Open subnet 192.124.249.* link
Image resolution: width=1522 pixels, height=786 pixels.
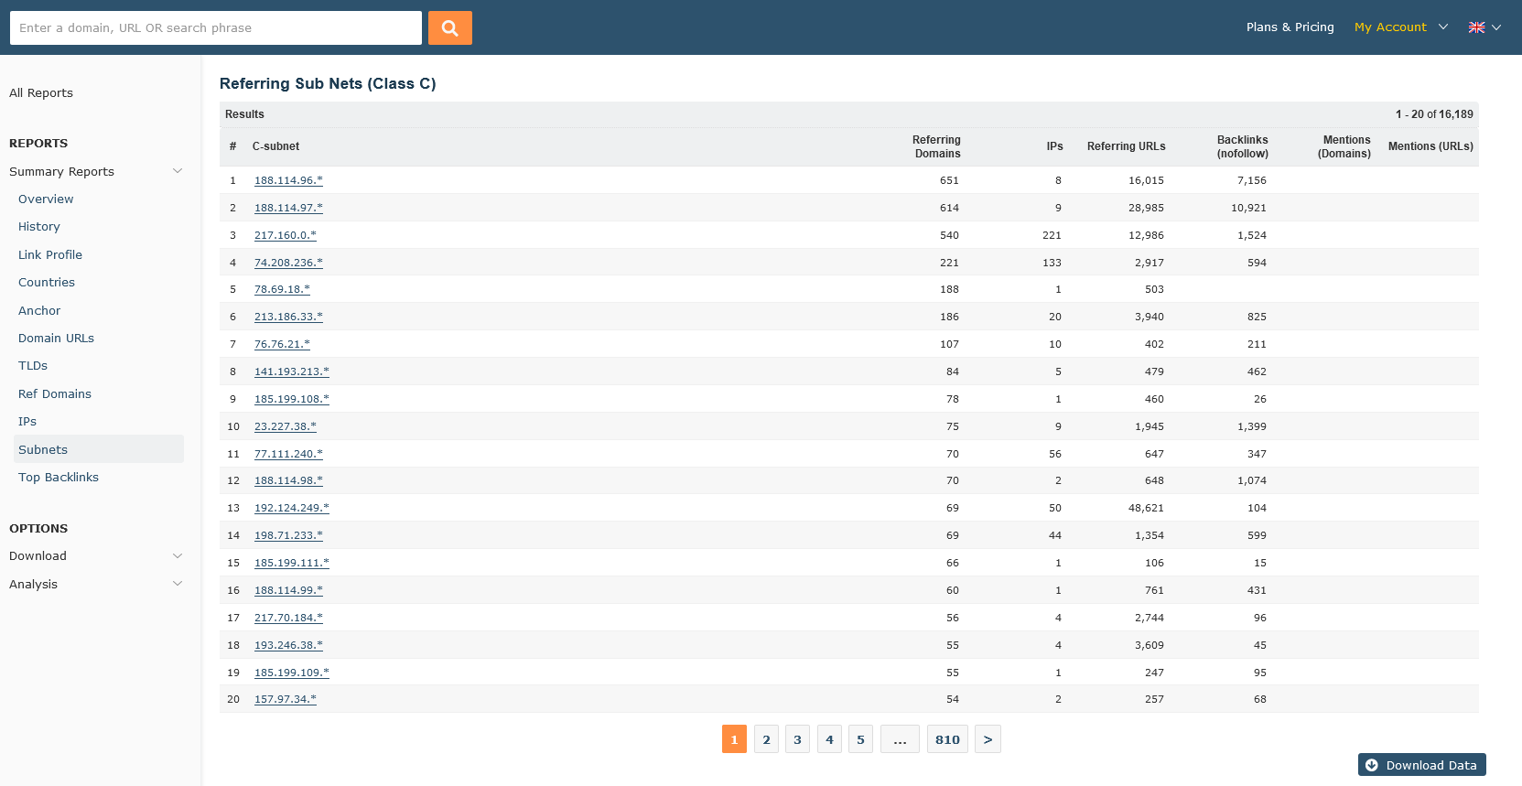291,508
